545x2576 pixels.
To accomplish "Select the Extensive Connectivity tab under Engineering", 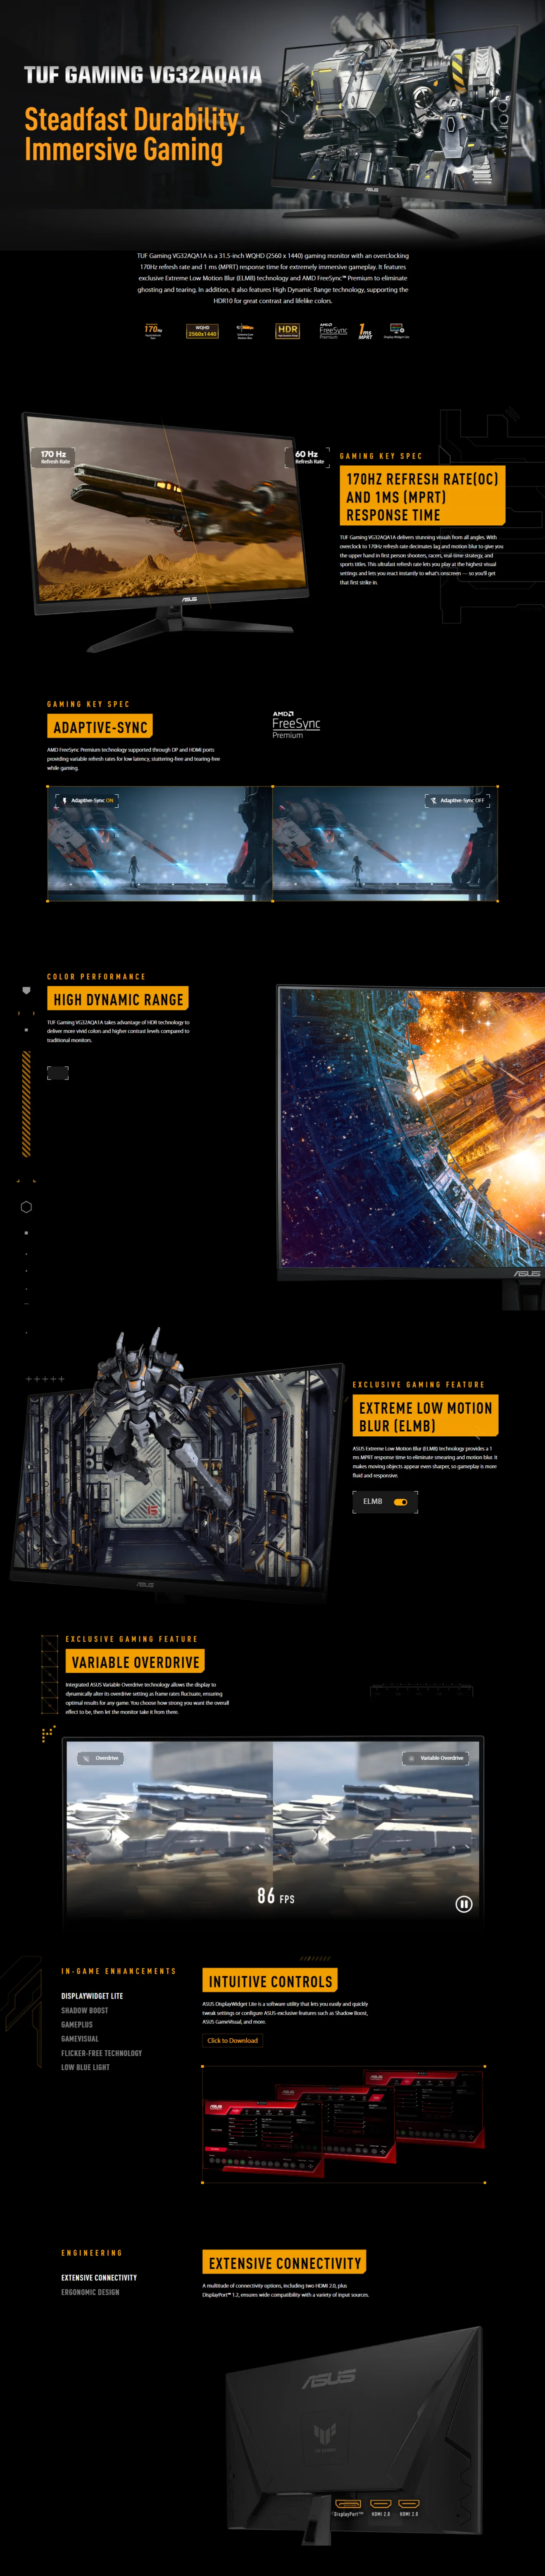I will pos(99,2277).
